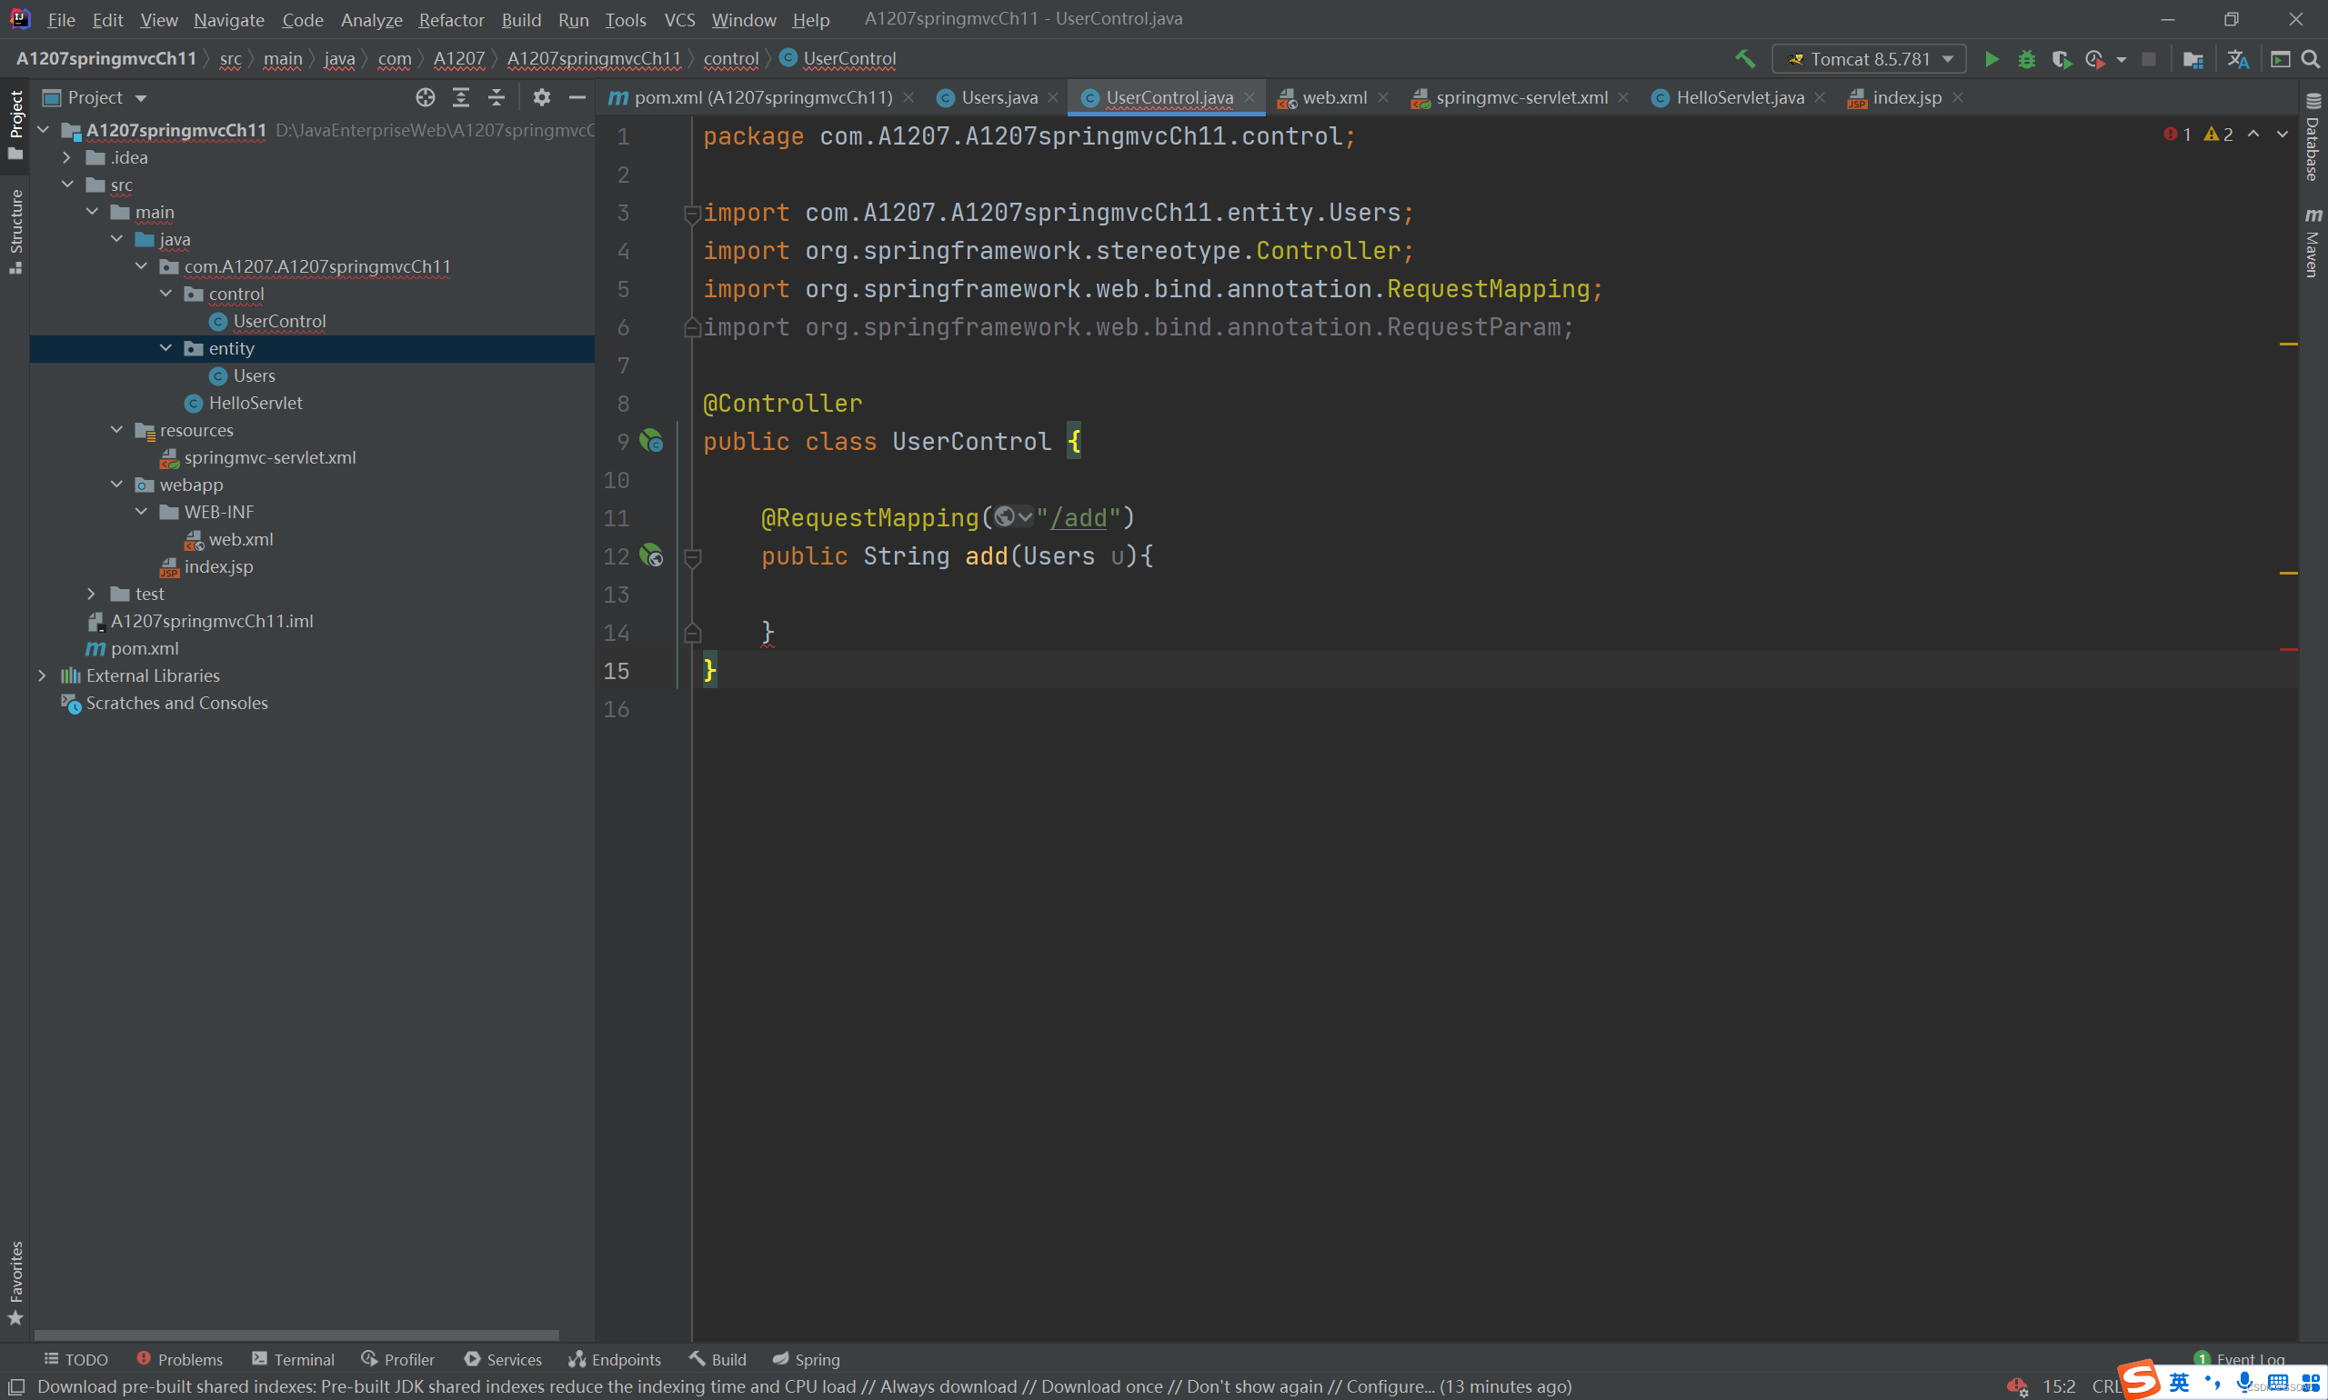This screenshot has width=2328, height=1400.
Task: Open the Spring tool window
Action: 806,1359
